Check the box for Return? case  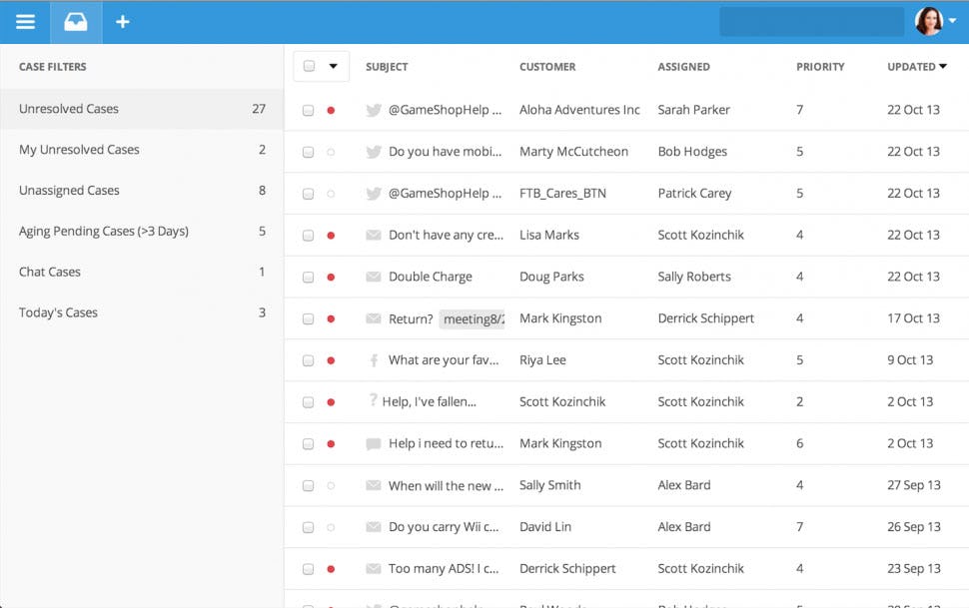click(x=308, y=318)
